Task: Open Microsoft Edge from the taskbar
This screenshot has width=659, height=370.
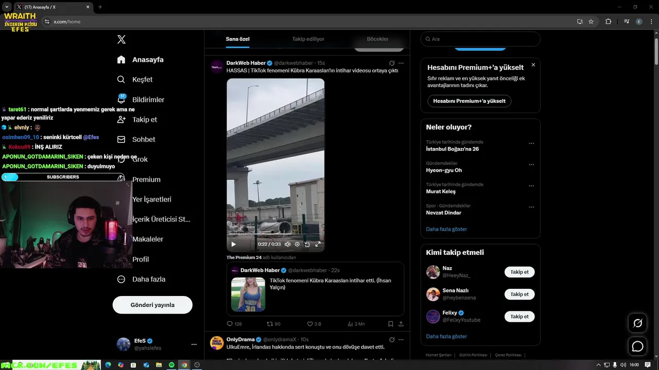Action: pos(108,365)
